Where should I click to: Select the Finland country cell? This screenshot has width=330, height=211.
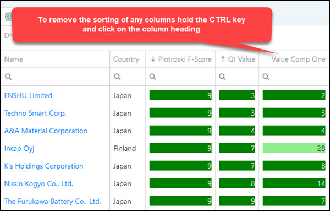tap(125, 148)
